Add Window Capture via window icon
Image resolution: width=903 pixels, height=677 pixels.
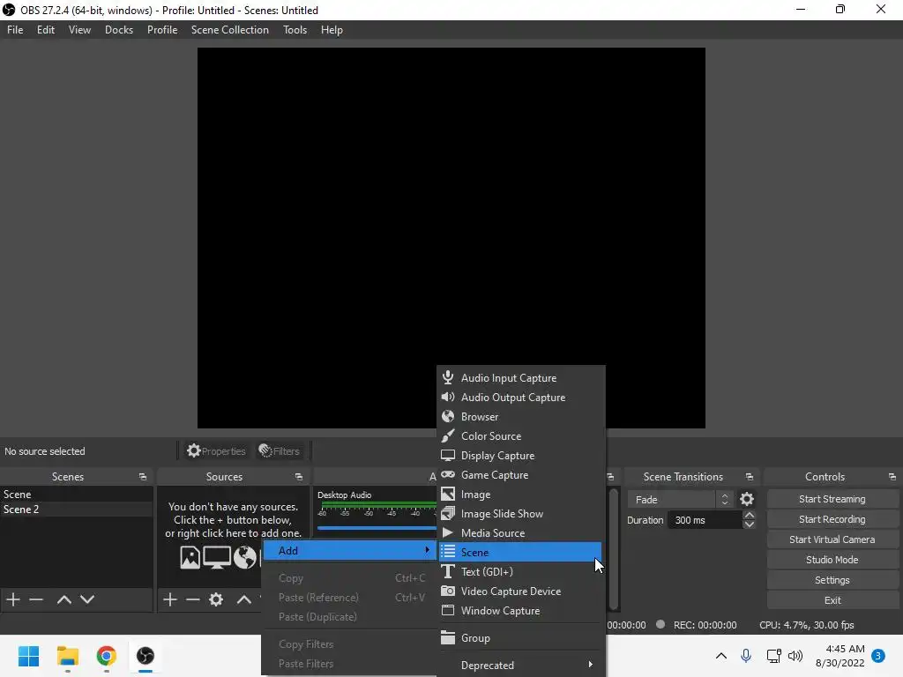coord(447,610)
